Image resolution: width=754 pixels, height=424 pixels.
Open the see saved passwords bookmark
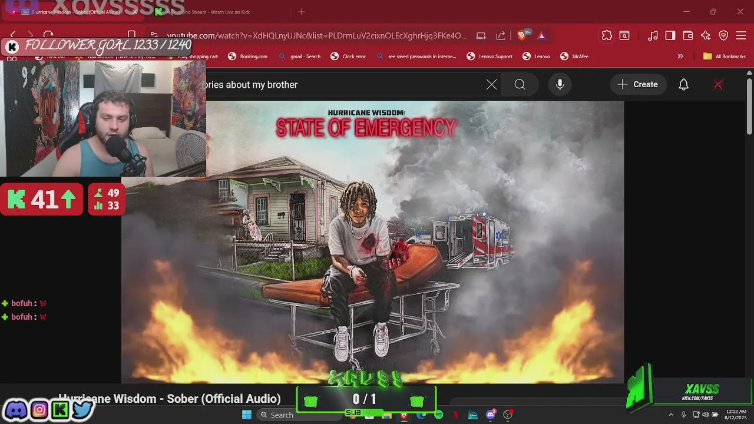click(416, 57)
